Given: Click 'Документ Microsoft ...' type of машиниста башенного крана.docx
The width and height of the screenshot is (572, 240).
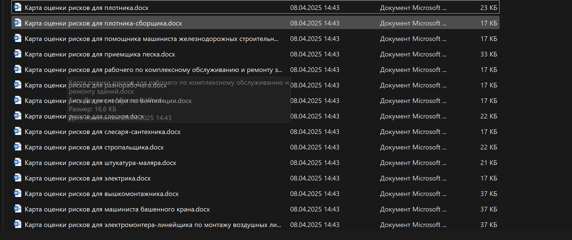Looking at the screenshot, I should tap(413, 209).
